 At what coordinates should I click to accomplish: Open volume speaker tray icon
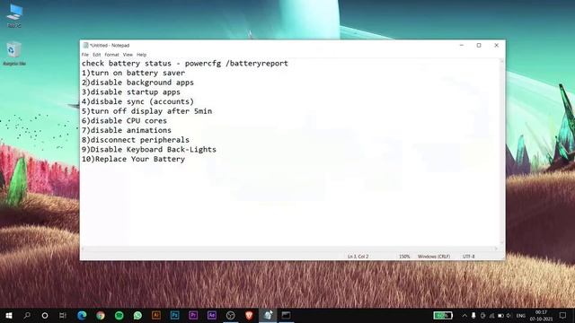(x=509, y=315)
